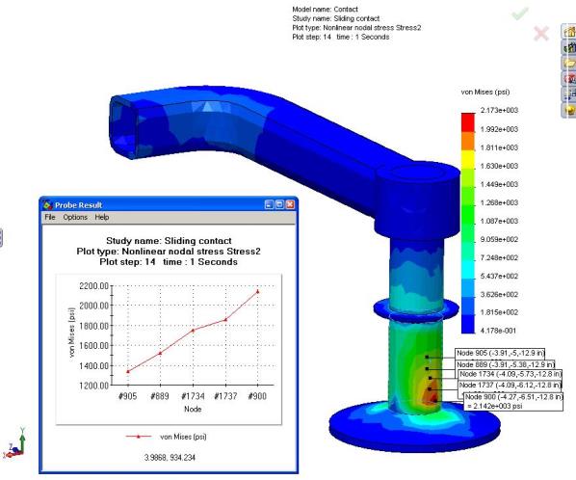Screen dimensions: 576x480
Task: Maximize the Probe Result window
Action: click(279, 204)
